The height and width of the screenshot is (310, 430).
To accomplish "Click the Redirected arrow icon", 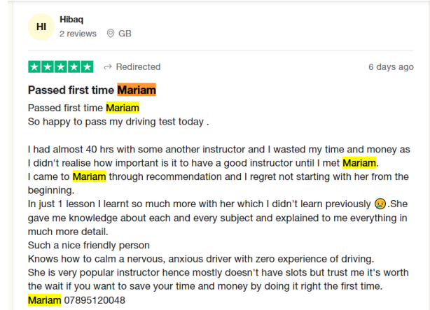I will point(108,67).
